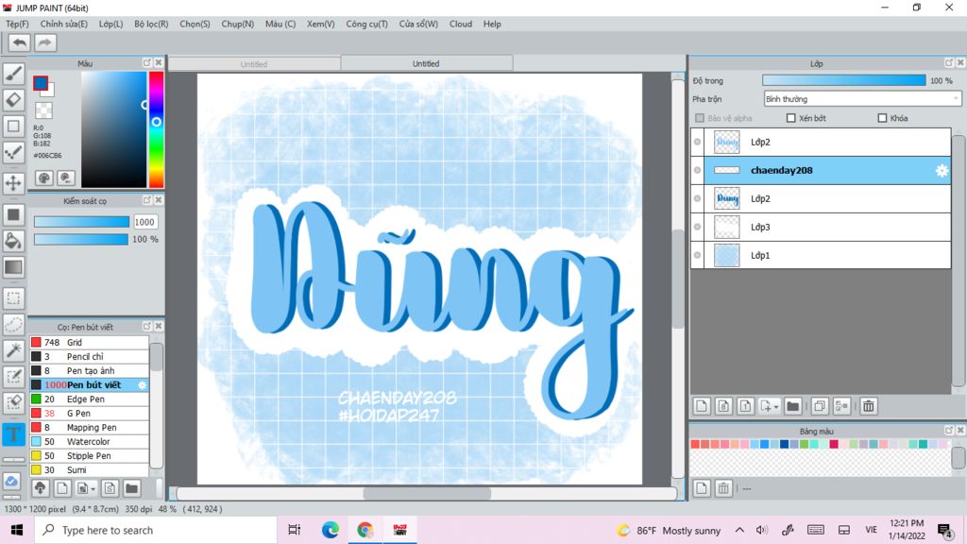The image size is (967, 544).
Task: Open Microsoft Edge from taskbar
Action: [330, 530]
